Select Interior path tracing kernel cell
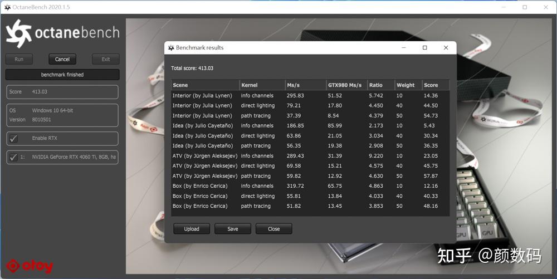 (x=256, y=116)
